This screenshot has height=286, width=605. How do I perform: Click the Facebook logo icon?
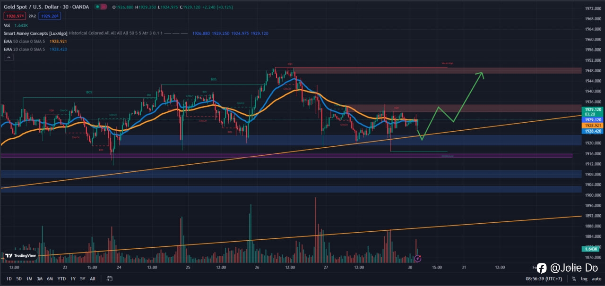point(542,269)
